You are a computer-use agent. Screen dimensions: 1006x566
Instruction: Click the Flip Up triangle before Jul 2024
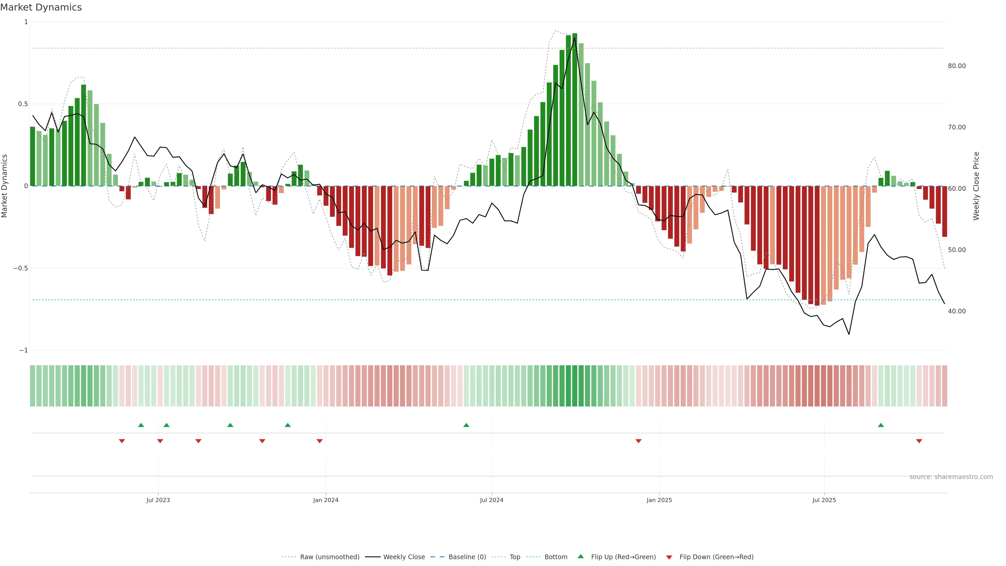coord(466,425)
